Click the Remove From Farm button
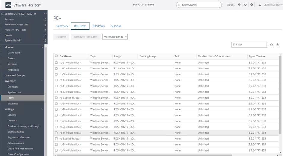This screenshot has height=156, width=283. (x=86, y=37)
